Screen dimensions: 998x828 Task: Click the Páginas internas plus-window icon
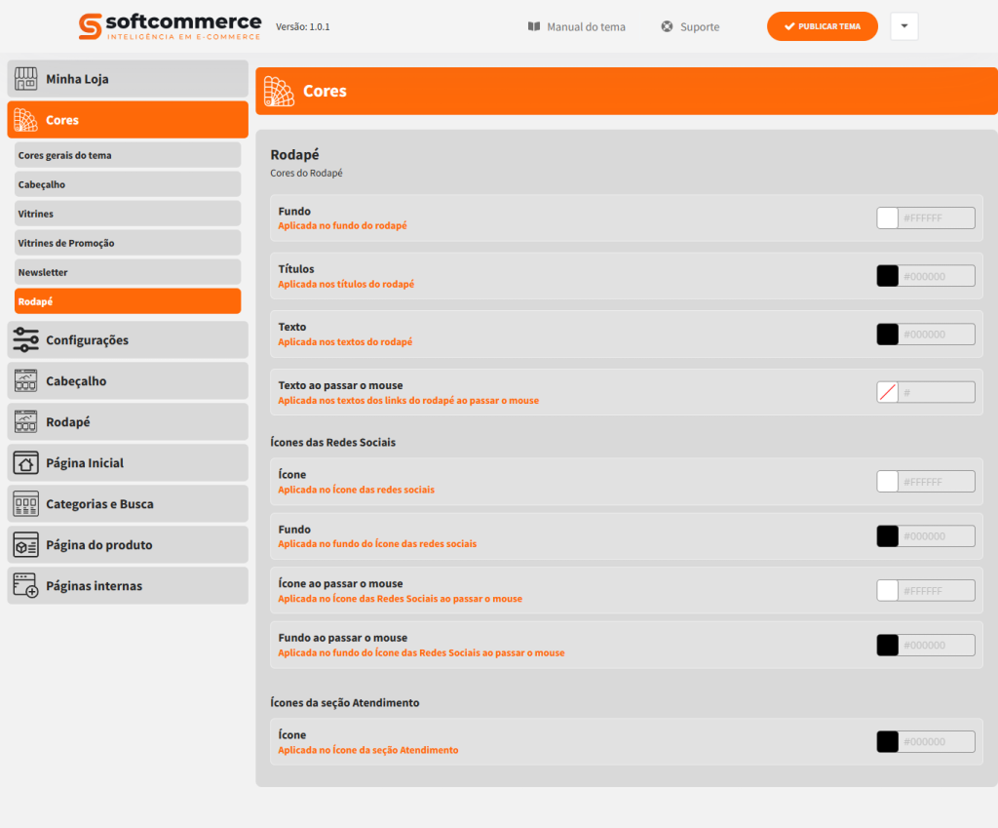26,585
